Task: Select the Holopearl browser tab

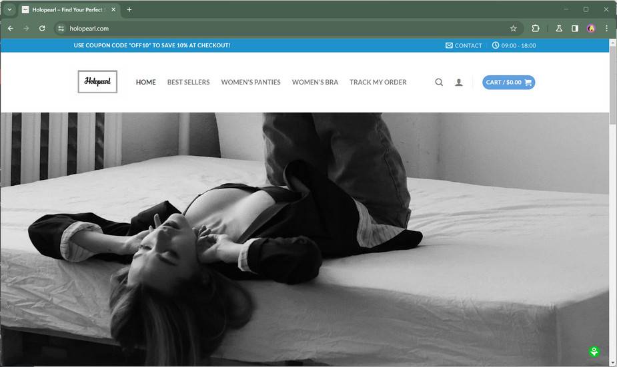Action: point(69,9)
